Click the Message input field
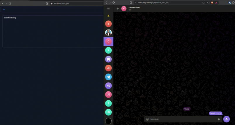235x125 pixels. (183, 119)
